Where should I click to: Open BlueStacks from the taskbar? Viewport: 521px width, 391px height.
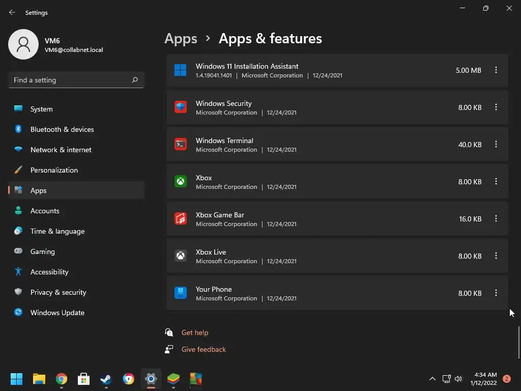click(173, 379)
